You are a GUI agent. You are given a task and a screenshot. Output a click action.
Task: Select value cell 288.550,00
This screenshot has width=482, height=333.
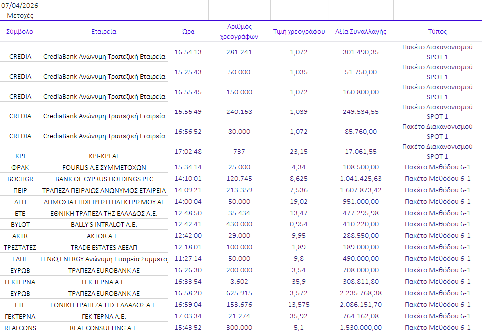coord(361,236)
